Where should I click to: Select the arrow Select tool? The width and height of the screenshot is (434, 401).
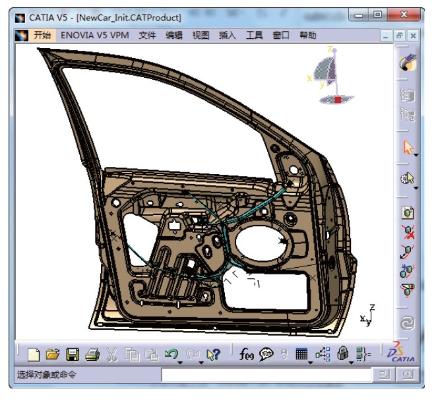[x=407, y=148]
